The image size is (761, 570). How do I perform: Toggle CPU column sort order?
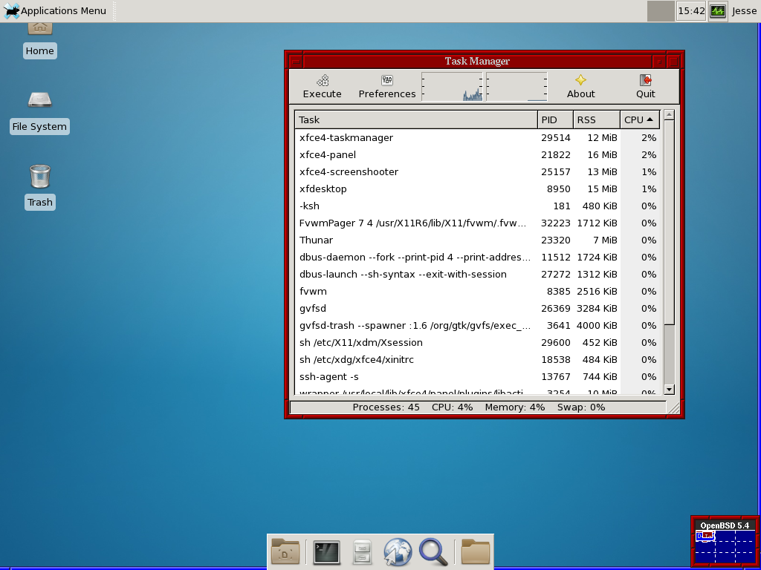tap(640, 119)
